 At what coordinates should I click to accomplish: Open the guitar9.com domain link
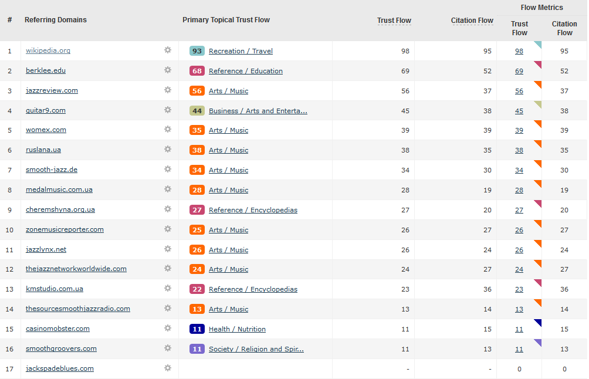pos(45,110)
